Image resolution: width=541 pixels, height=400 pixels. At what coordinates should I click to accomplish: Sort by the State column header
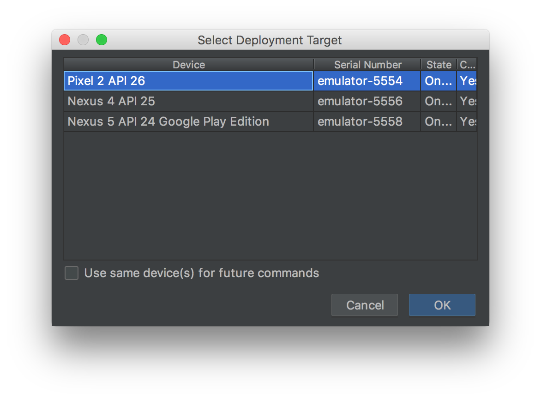pyautogui.click(x=439, y=65)
